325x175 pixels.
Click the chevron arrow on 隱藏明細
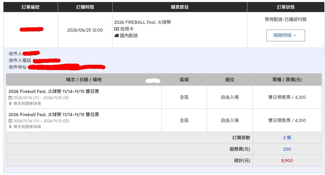coord(295,36)
